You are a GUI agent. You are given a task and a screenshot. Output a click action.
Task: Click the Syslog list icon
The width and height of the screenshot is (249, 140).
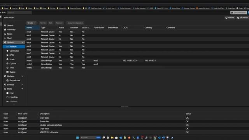7,72
